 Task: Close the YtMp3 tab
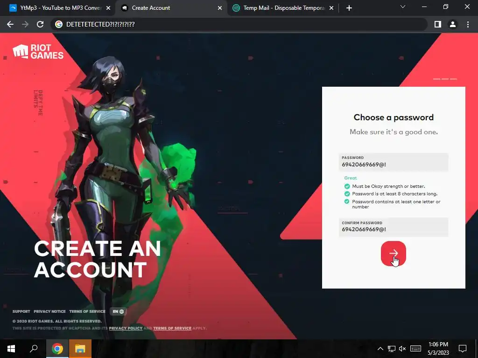tap(108, 8)
